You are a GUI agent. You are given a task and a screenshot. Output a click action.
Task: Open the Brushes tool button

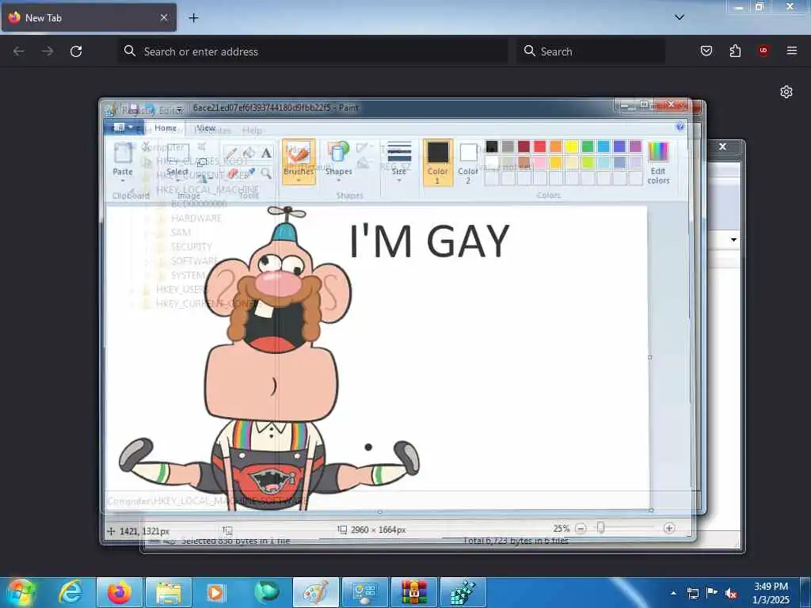pos(299,161)
